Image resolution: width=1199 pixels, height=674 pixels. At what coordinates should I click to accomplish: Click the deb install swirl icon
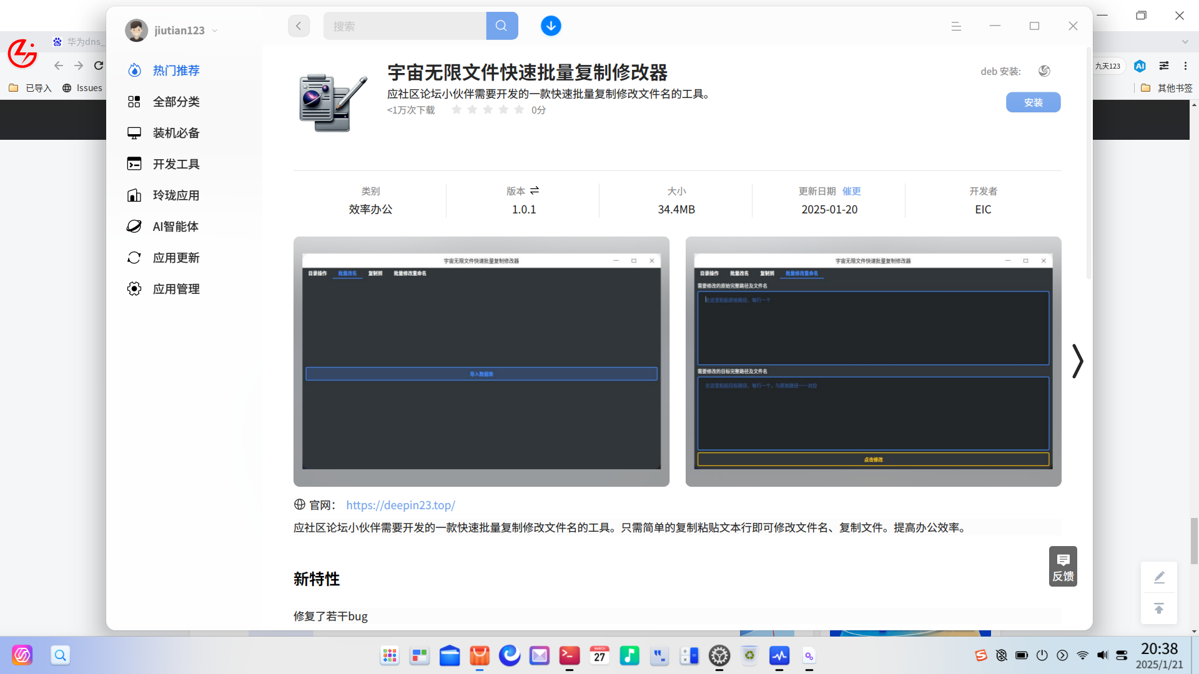[1044, 71]
